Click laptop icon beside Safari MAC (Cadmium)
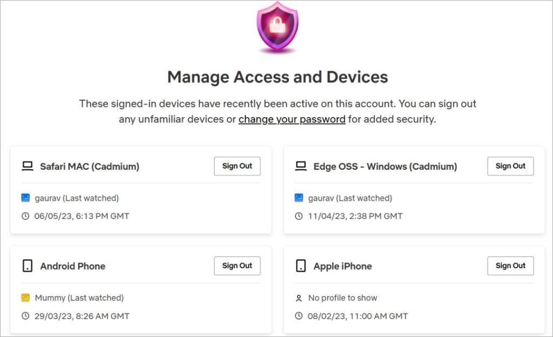Image resolution: width=553 pixels, height=337 pixels. coord(28,166)
